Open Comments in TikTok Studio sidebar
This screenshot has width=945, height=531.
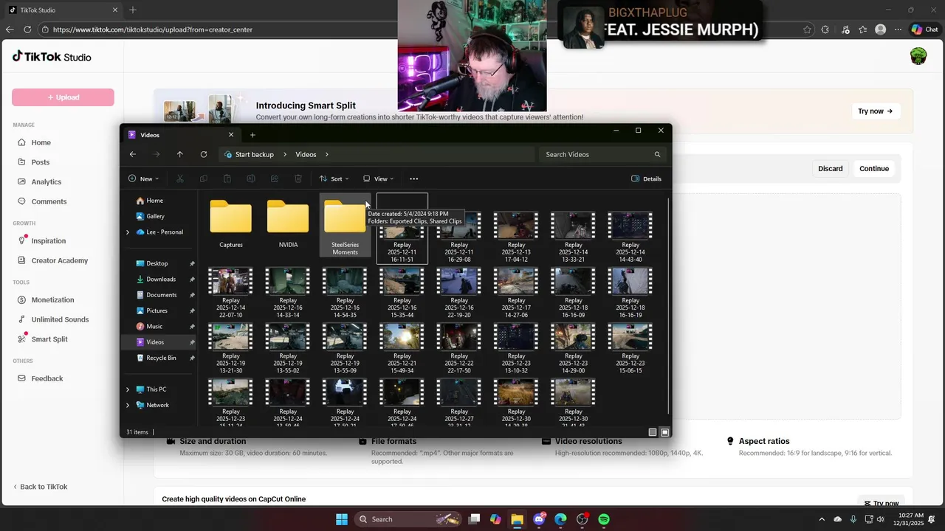click(x=49, y=201)
